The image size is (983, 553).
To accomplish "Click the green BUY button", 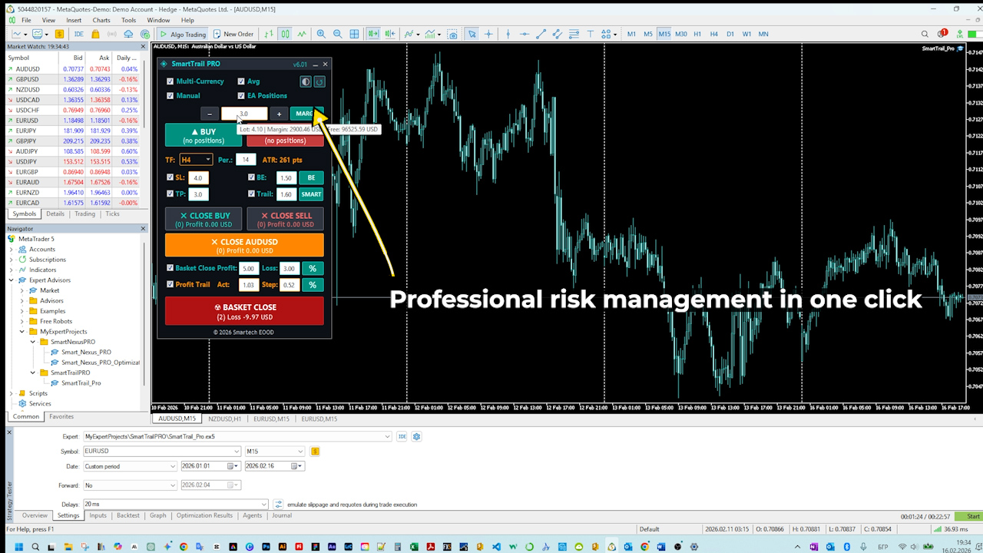I will click(204, 135).
